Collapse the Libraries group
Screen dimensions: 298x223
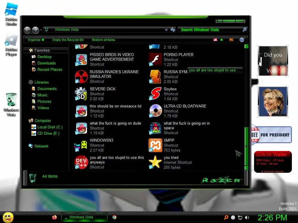tap(41, 82)
